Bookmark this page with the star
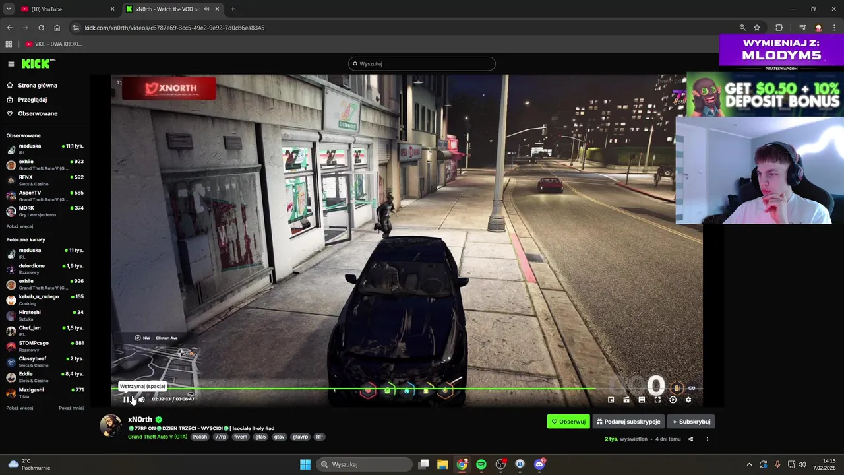Viewport: 844px width, 475px height. (757, 28)
